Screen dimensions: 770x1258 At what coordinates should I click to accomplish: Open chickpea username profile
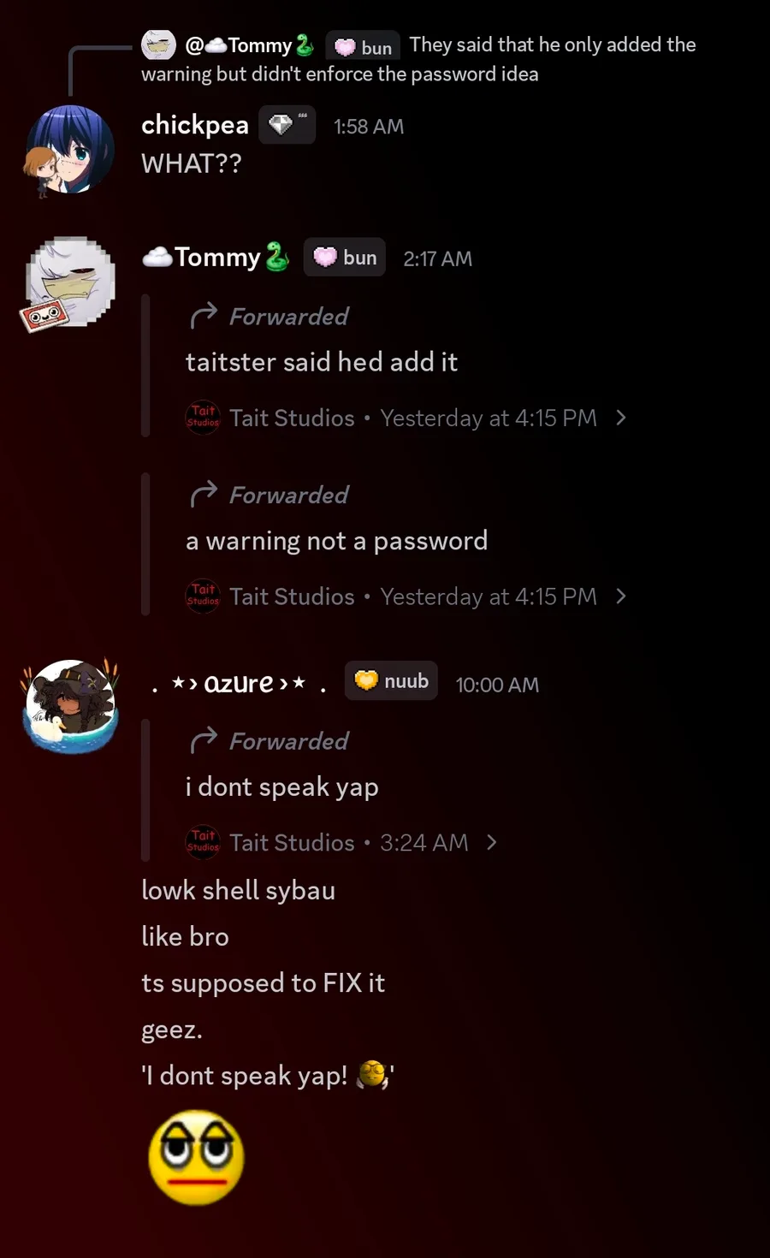195,125
